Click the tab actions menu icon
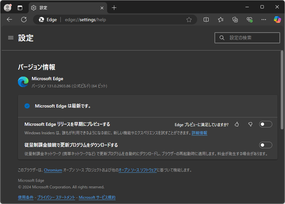 pos(20,7)
